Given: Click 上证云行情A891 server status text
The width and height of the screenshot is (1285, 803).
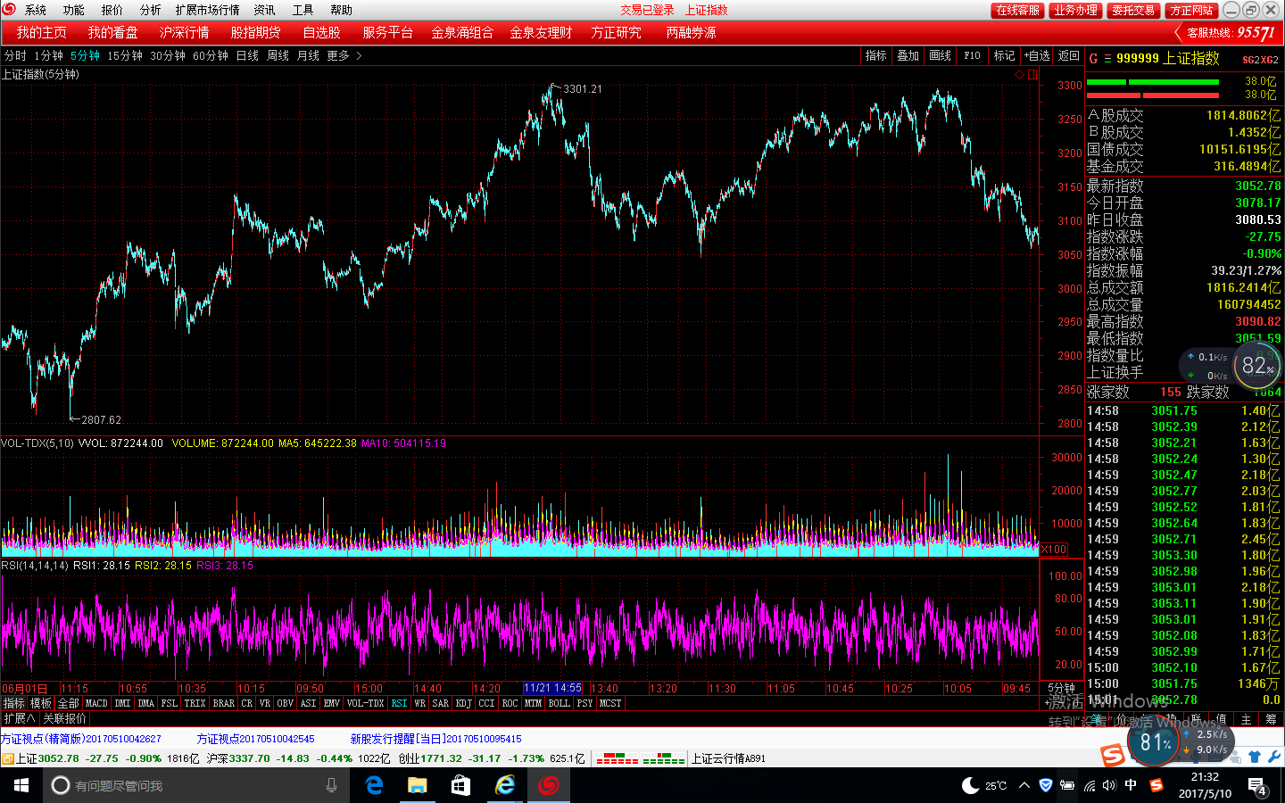Looking at the screenshot, I should pyautogui.click(x=728, y=758).
